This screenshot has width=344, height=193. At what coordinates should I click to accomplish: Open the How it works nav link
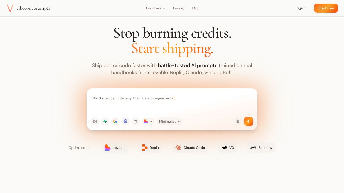click(x=154, y=8)
